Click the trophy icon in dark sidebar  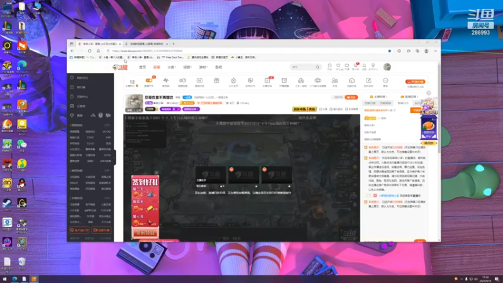coord(72,115)
